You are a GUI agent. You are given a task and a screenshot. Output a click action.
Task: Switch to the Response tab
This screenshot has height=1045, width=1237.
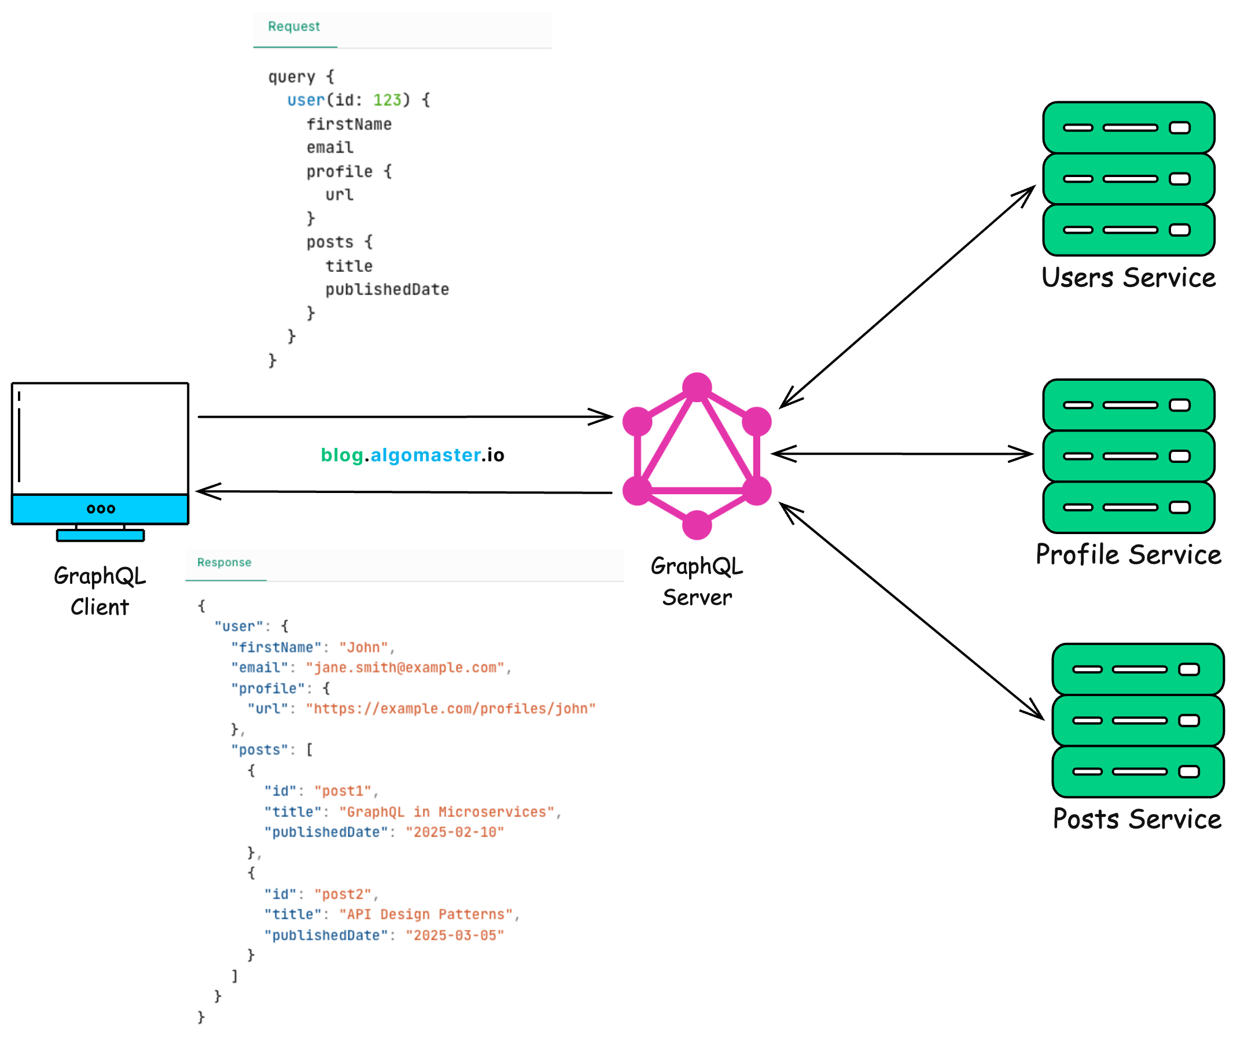224,562
